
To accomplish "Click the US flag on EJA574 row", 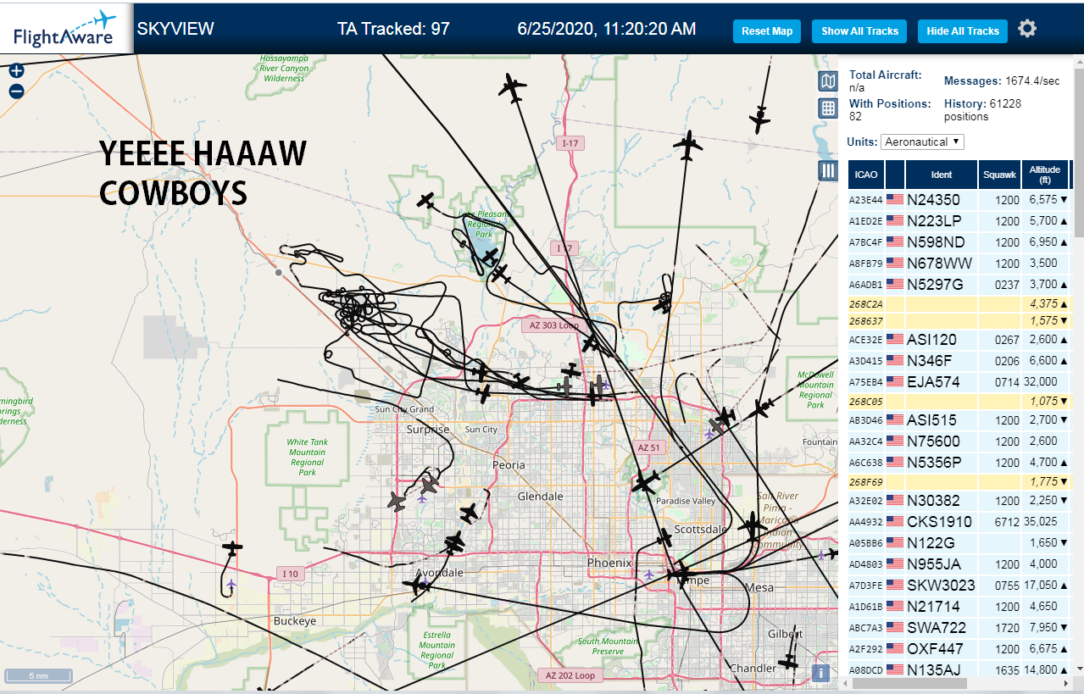I will point(895,382).
